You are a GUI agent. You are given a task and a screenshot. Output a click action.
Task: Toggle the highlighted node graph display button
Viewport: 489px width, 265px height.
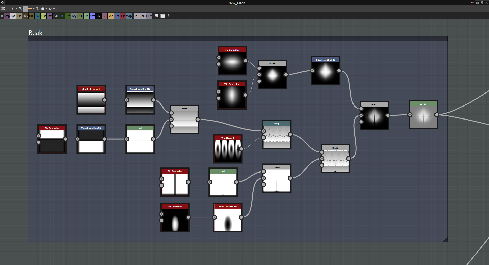pos(25,9)
